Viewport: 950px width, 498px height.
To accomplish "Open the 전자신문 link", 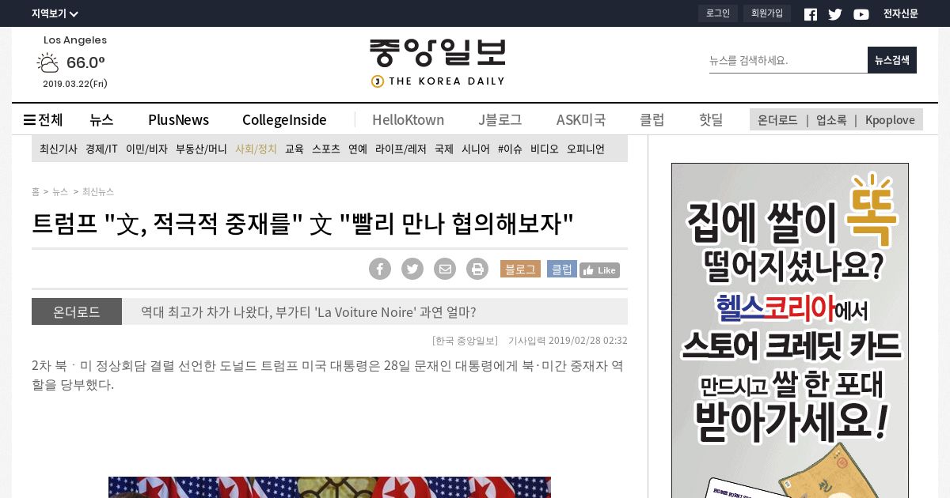I will (901, 13).
